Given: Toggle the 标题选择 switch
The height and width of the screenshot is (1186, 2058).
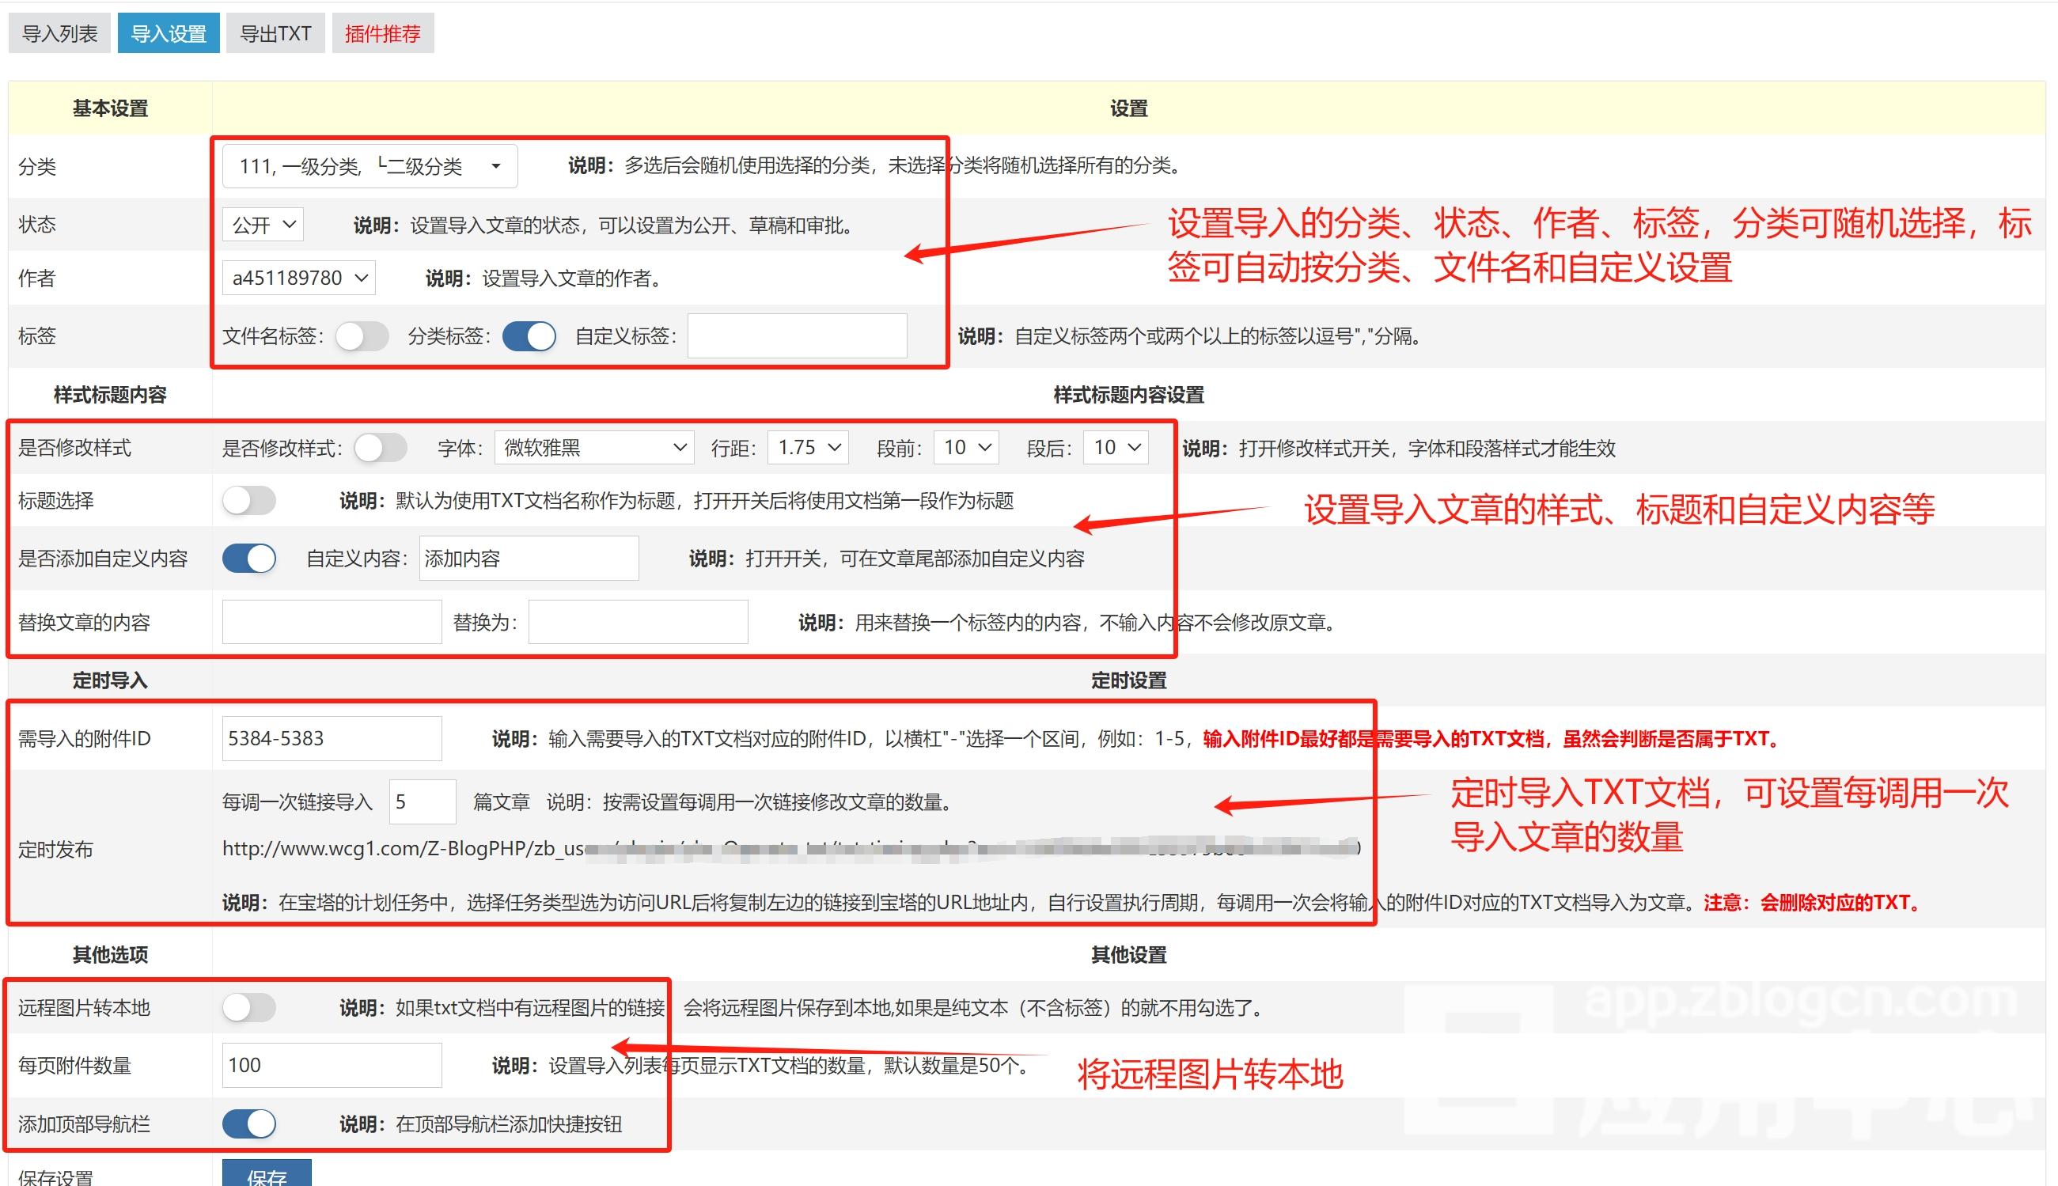Looking at the screenshot, I should (249, 500).
